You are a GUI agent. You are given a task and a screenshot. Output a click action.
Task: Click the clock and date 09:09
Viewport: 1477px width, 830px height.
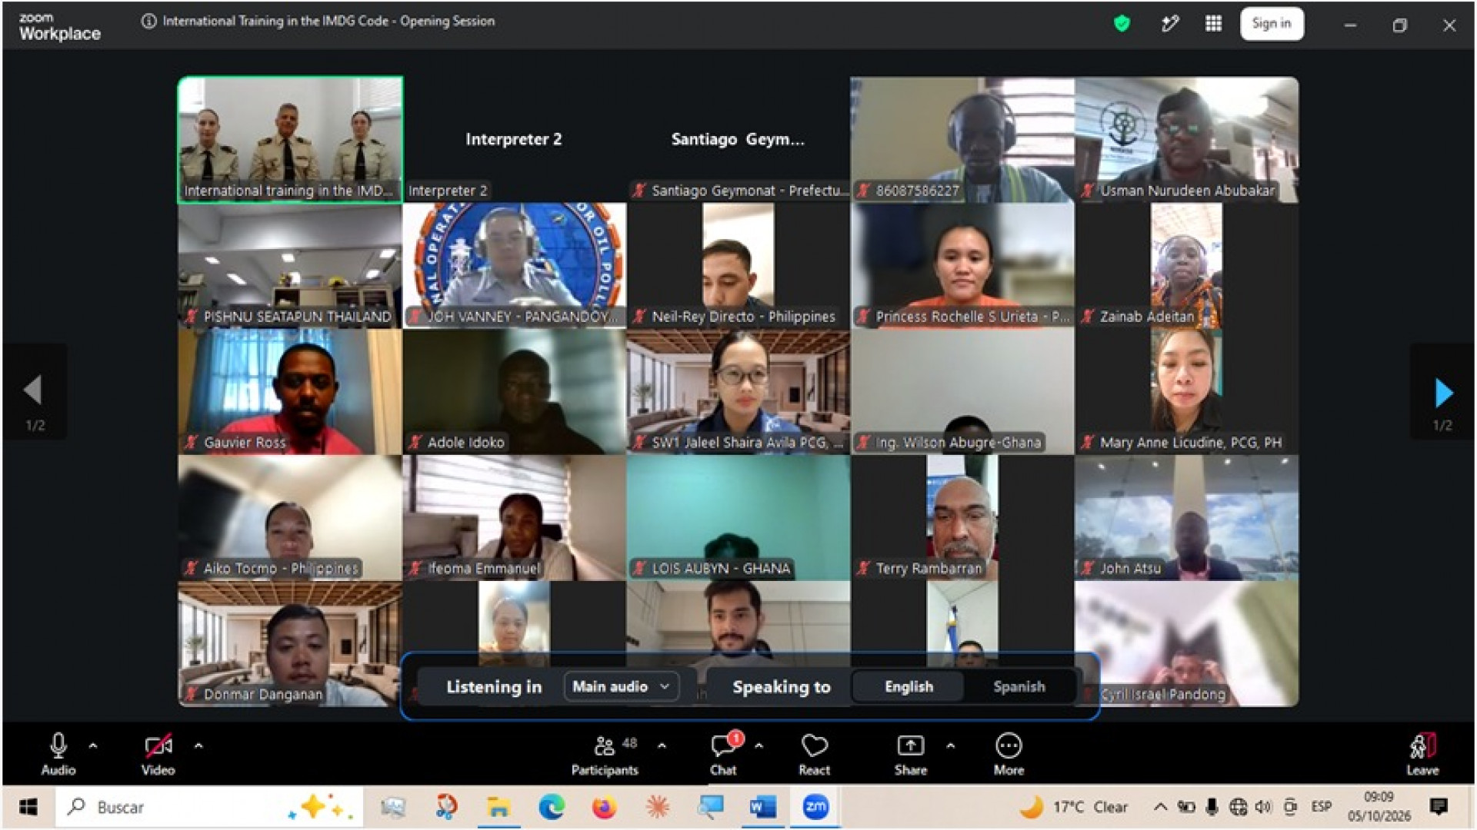tap(1379, 807)
